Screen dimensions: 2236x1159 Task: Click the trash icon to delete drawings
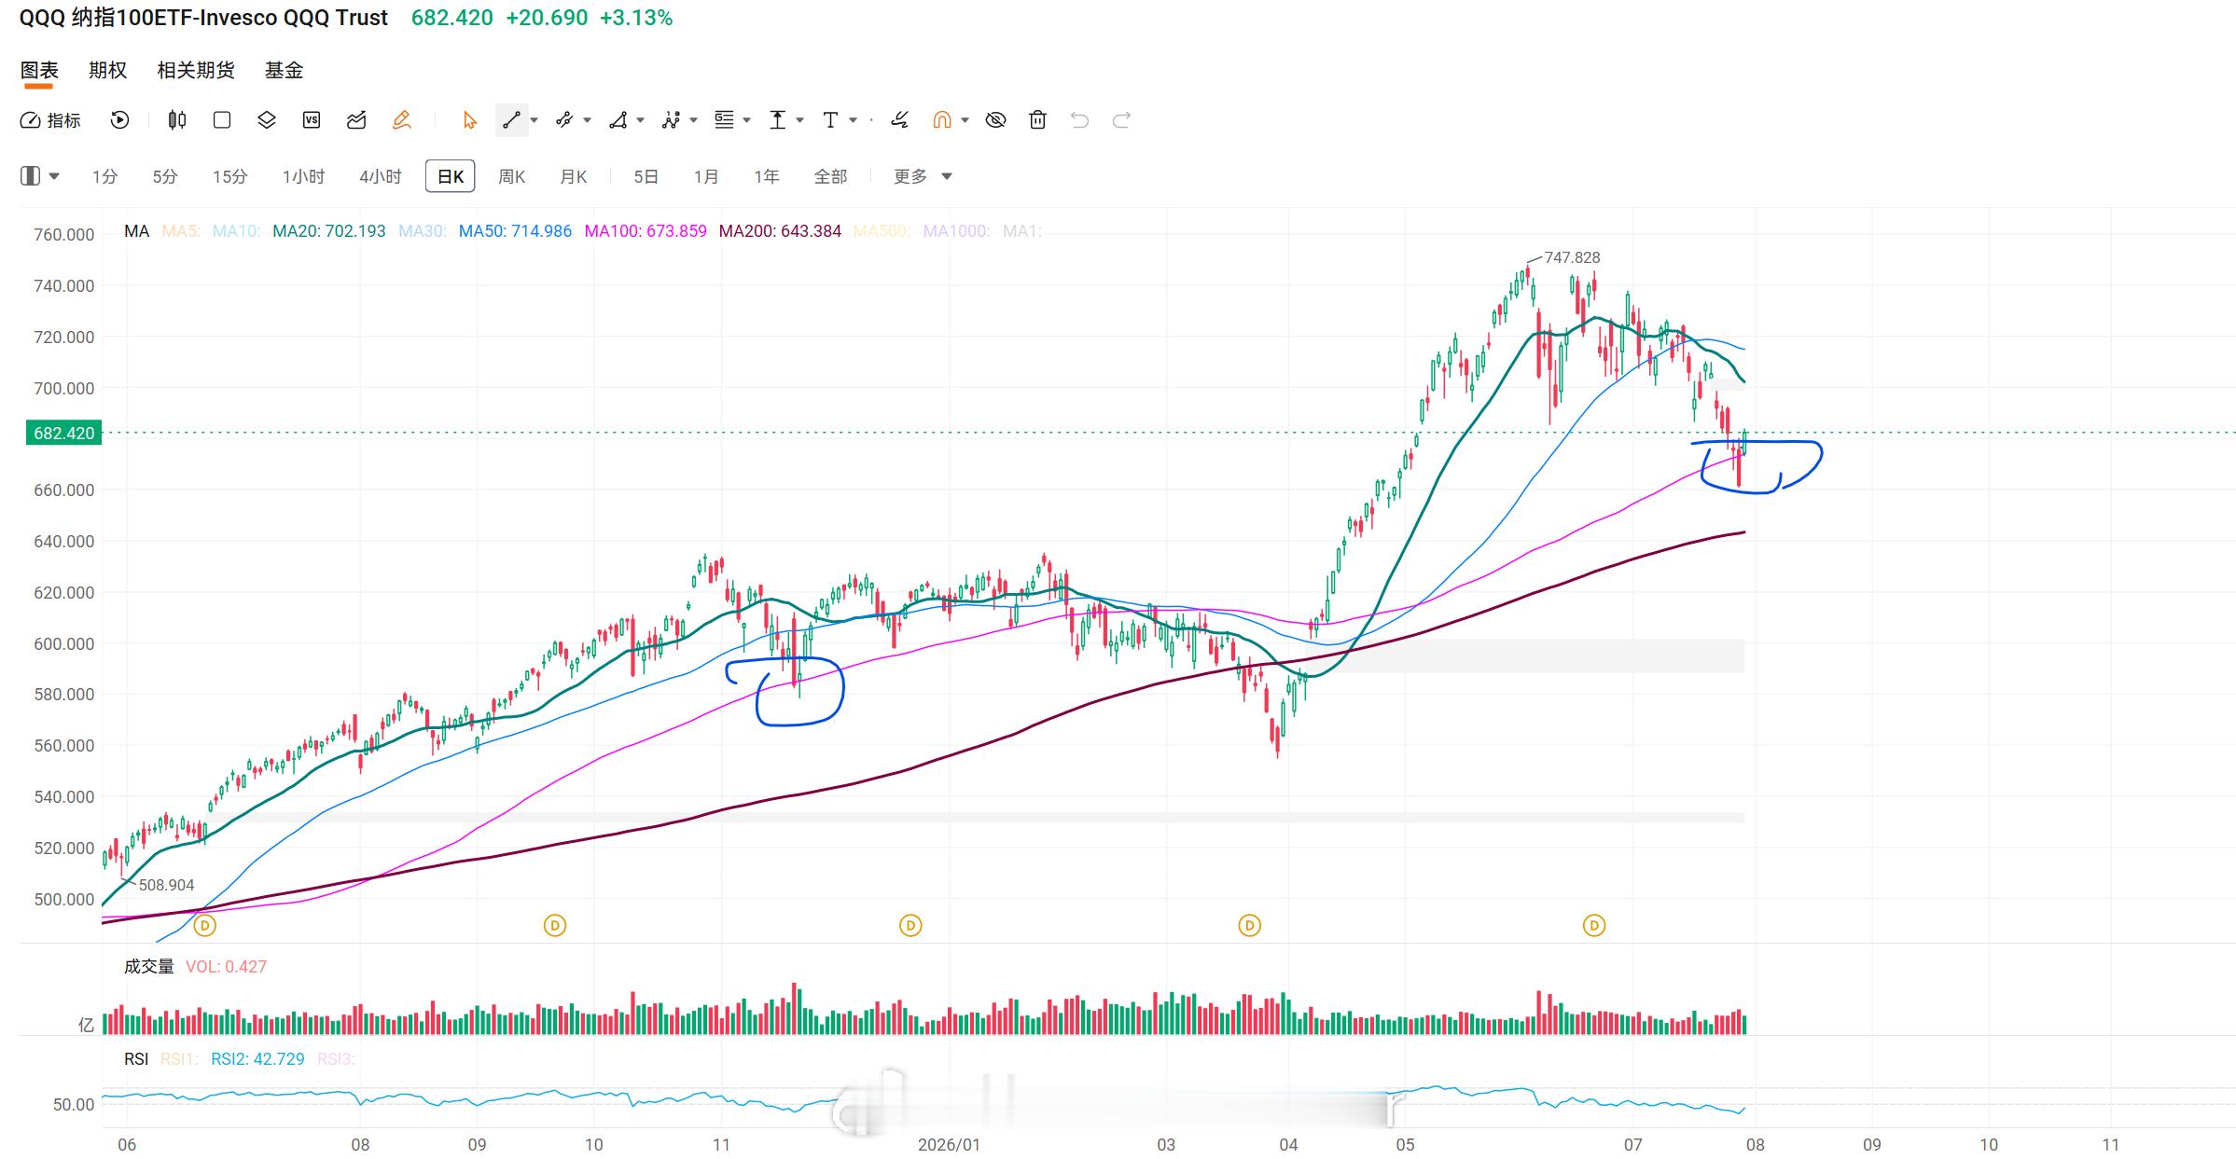pos(1037,120)
